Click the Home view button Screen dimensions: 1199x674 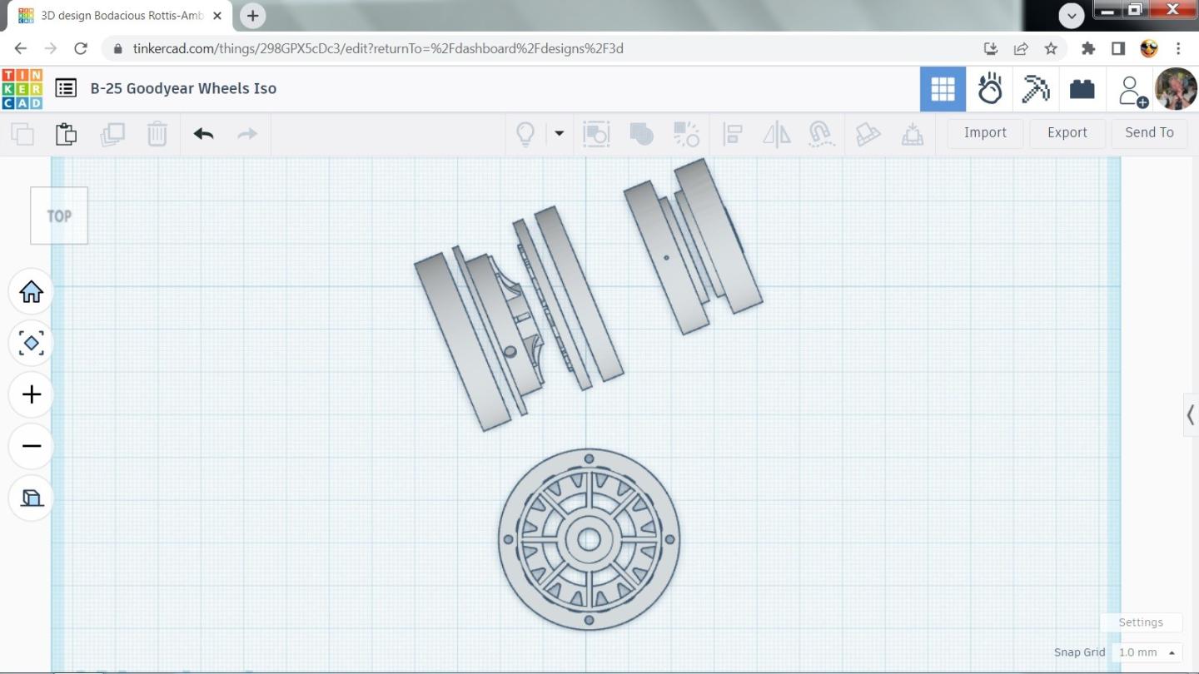pyautogui.click(x=32, y=292)
